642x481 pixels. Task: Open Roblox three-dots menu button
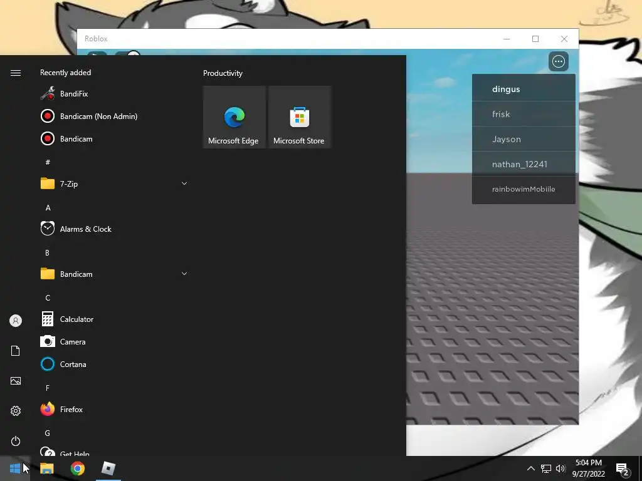click(x=559, y=61)
